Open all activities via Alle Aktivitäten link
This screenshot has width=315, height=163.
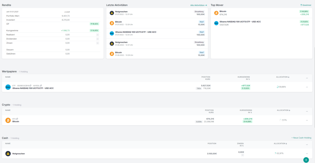[x=198, y=5]
